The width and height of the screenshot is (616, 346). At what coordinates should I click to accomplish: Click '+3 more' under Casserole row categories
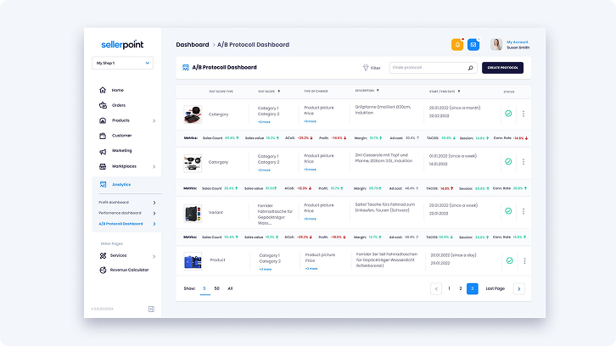(264, 170)
